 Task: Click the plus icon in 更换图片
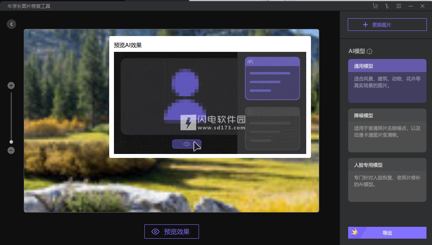[365, 25]
